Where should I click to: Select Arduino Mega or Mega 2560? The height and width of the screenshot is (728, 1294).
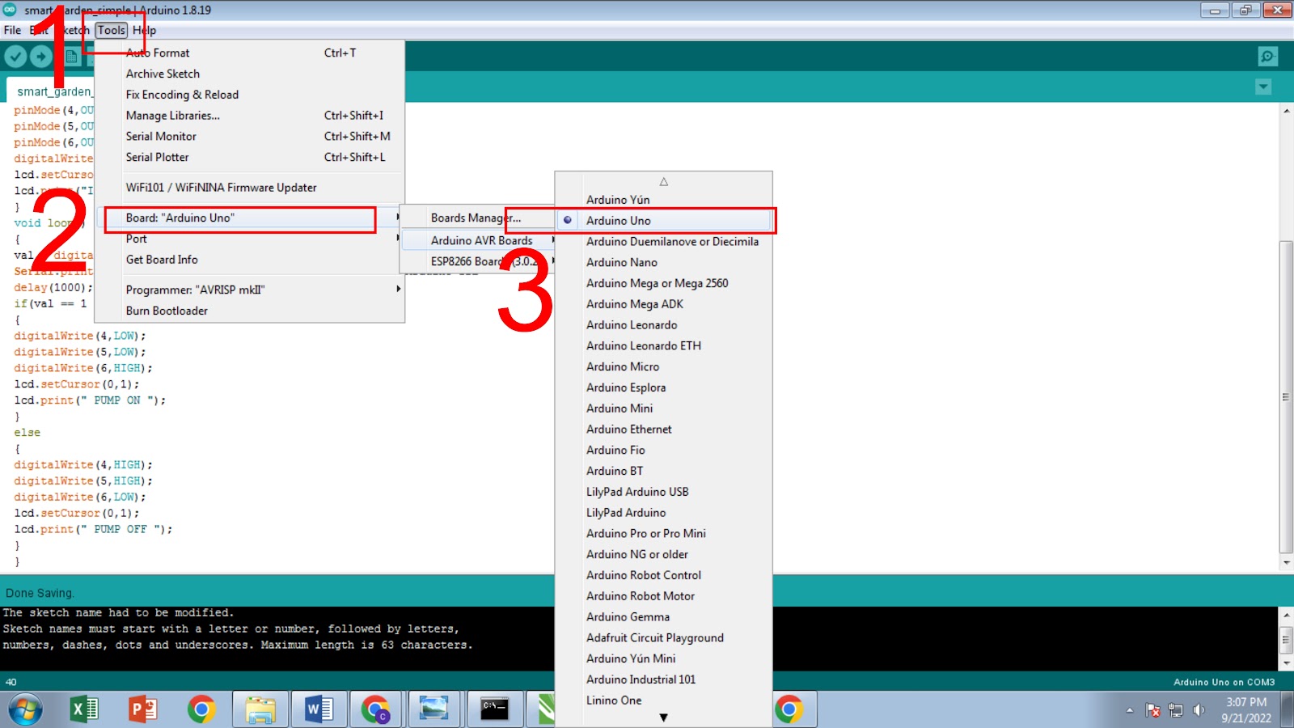pos(664,283)
